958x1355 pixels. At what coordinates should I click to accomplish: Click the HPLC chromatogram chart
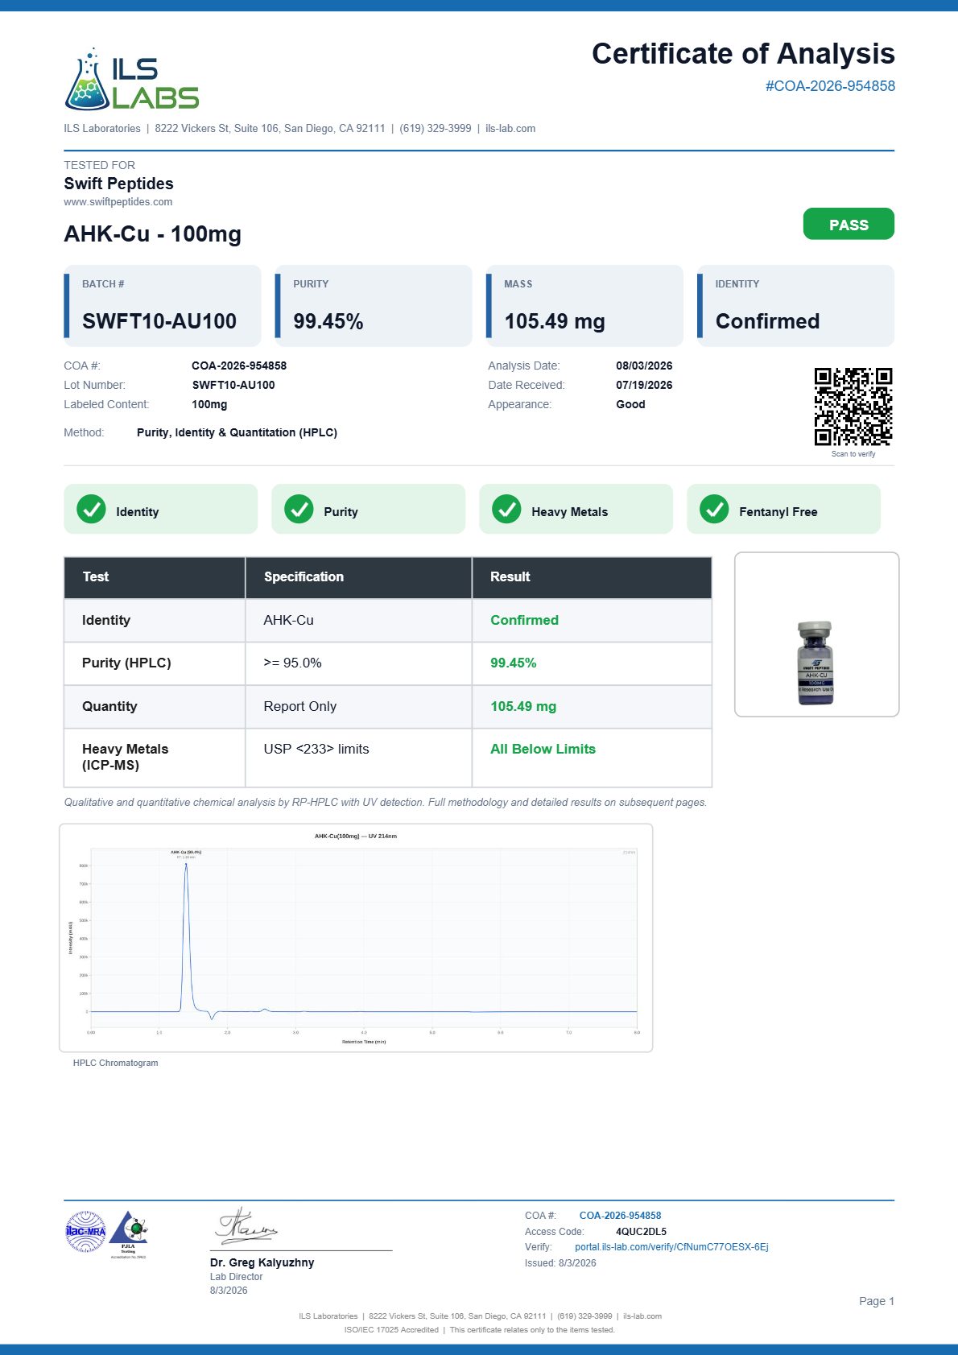[356, 938]
